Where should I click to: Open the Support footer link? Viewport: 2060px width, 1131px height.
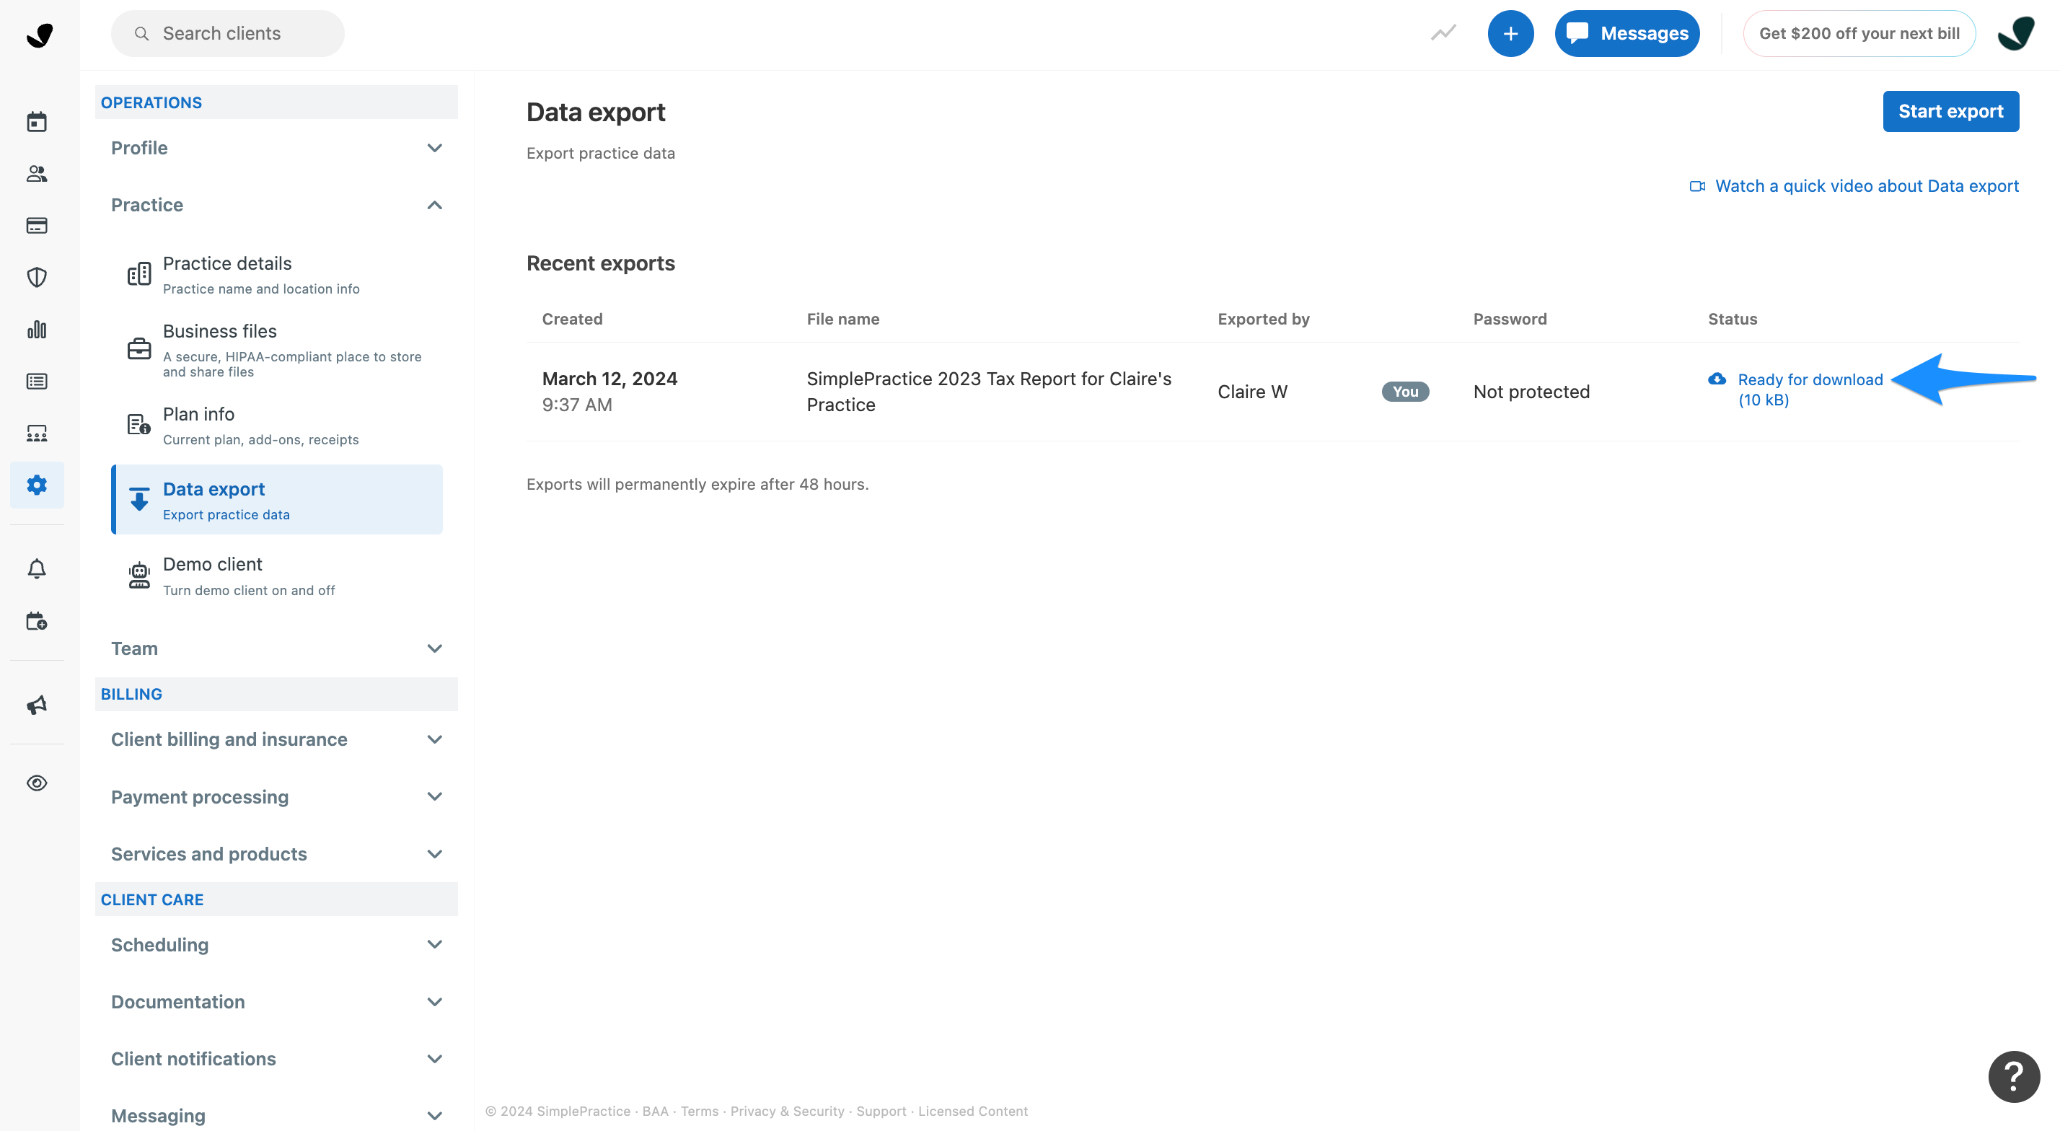coord(881,1110)
